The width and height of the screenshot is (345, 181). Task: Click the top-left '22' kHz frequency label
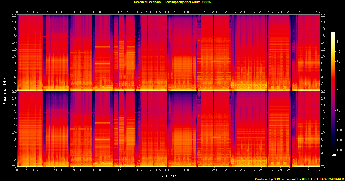click(14, 15)
